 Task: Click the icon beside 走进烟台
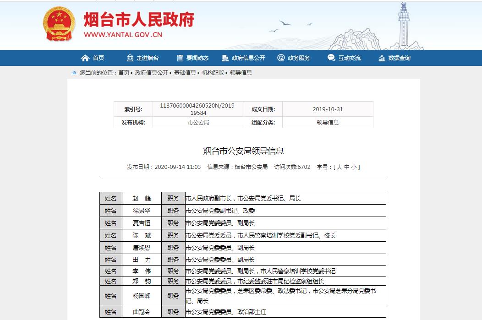pos(130,58)
